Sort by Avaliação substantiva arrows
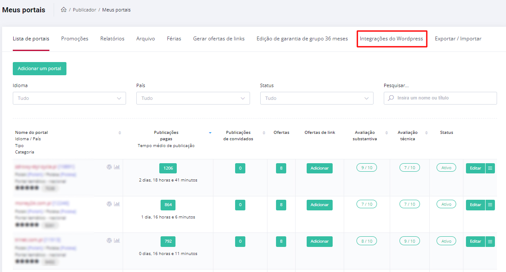This screenshot has width=506, height=272. (387, 133)
